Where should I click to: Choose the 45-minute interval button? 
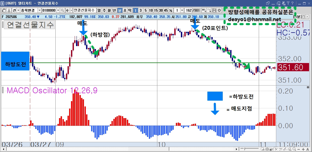(166, 10)
